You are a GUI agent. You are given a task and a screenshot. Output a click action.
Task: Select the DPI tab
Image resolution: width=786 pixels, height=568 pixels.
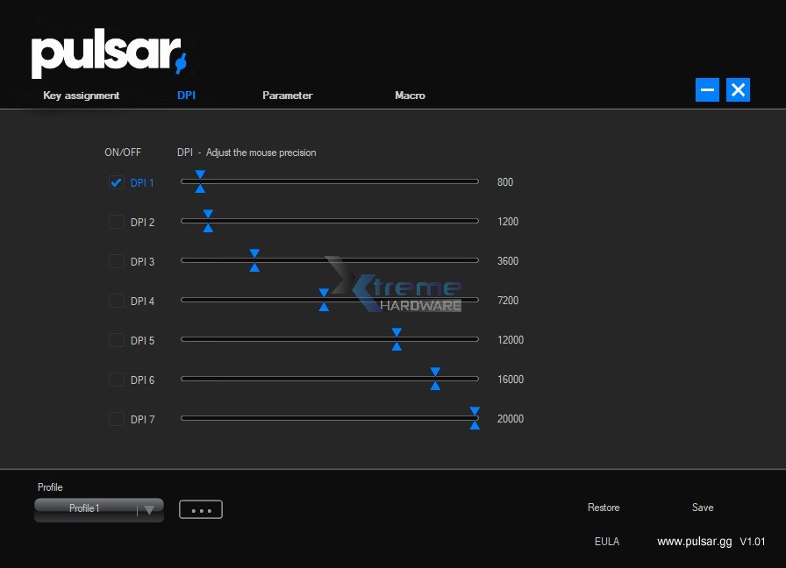coord(186,96)
